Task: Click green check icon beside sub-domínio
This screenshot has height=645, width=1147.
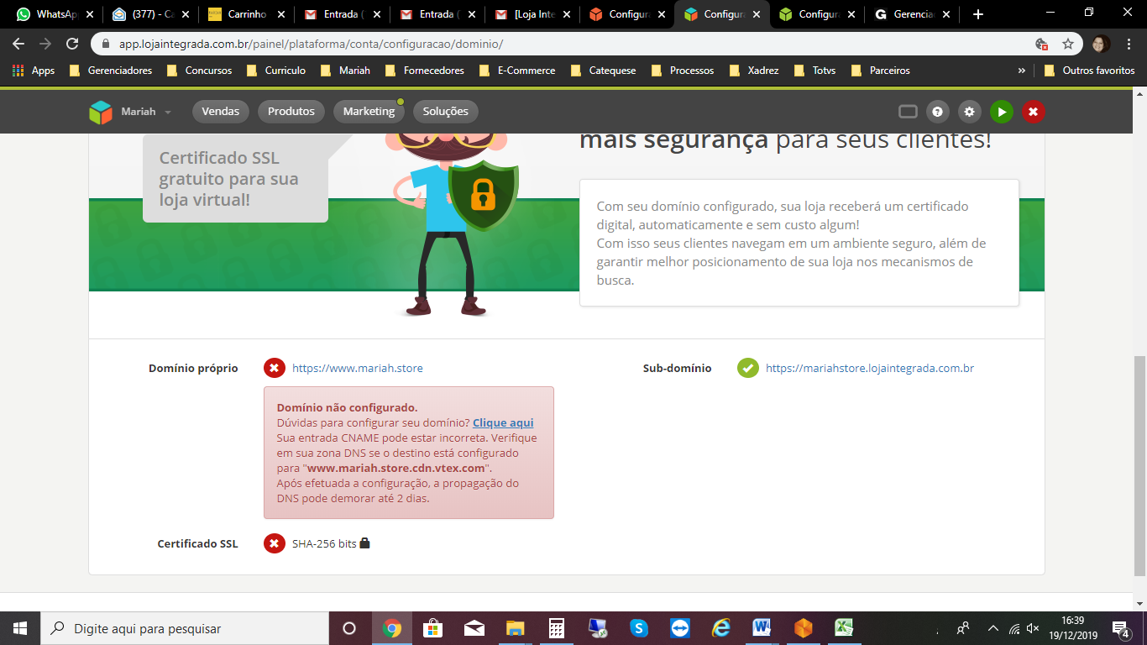Action: point(748,368)
